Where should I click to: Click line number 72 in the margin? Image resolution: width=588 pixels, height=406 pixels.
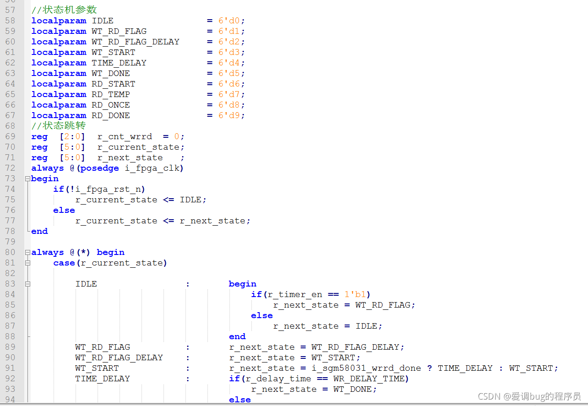10,168
